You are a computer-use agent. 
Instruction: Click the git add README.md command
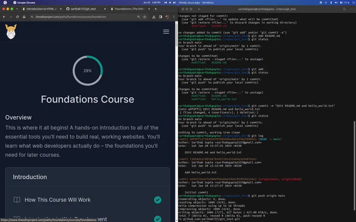(265, 36)
